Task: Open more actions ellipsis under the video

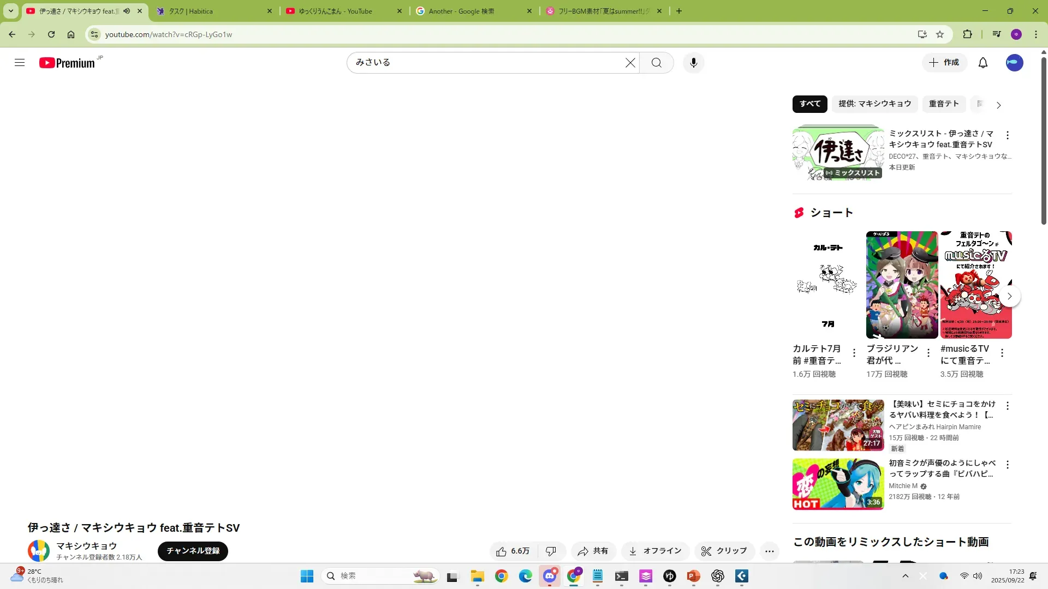Action: [x=769, y=551]
